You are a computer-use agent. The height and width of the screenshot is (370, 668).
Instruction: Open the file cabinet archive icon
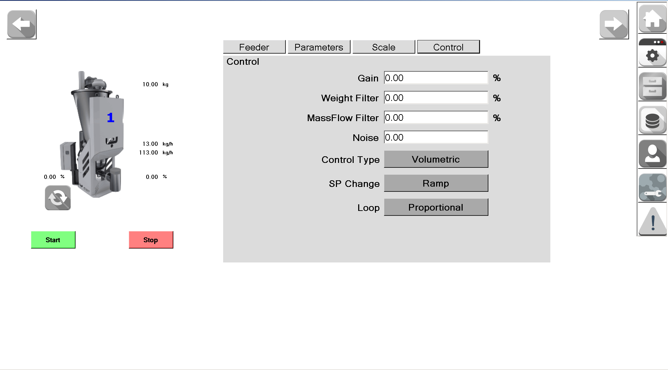point(652,86)
